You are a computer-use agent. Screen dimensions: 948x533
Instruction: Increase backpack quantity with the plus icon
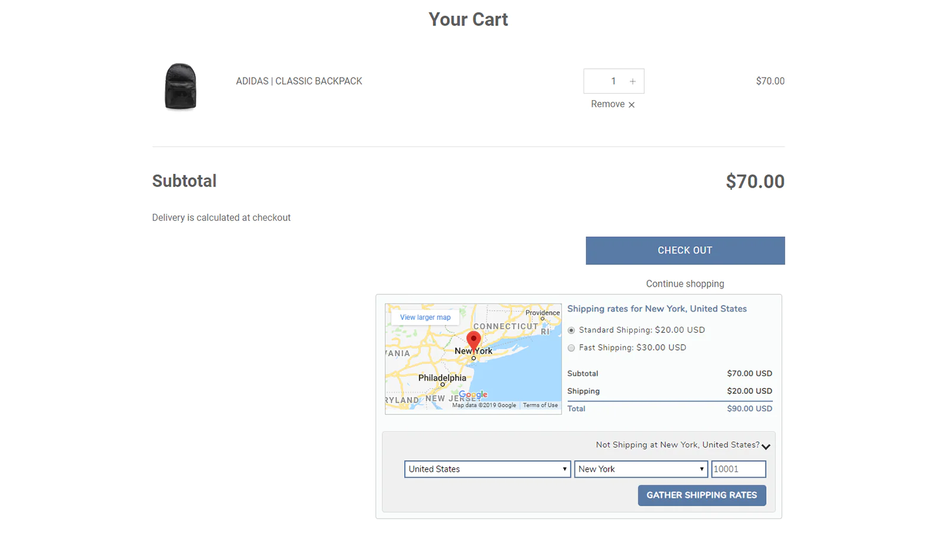pyautogui.click(x=633, y=82)
